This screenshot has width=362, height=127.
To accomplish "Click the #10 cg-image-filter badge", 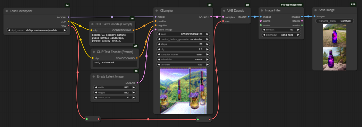I will point(292,4).
